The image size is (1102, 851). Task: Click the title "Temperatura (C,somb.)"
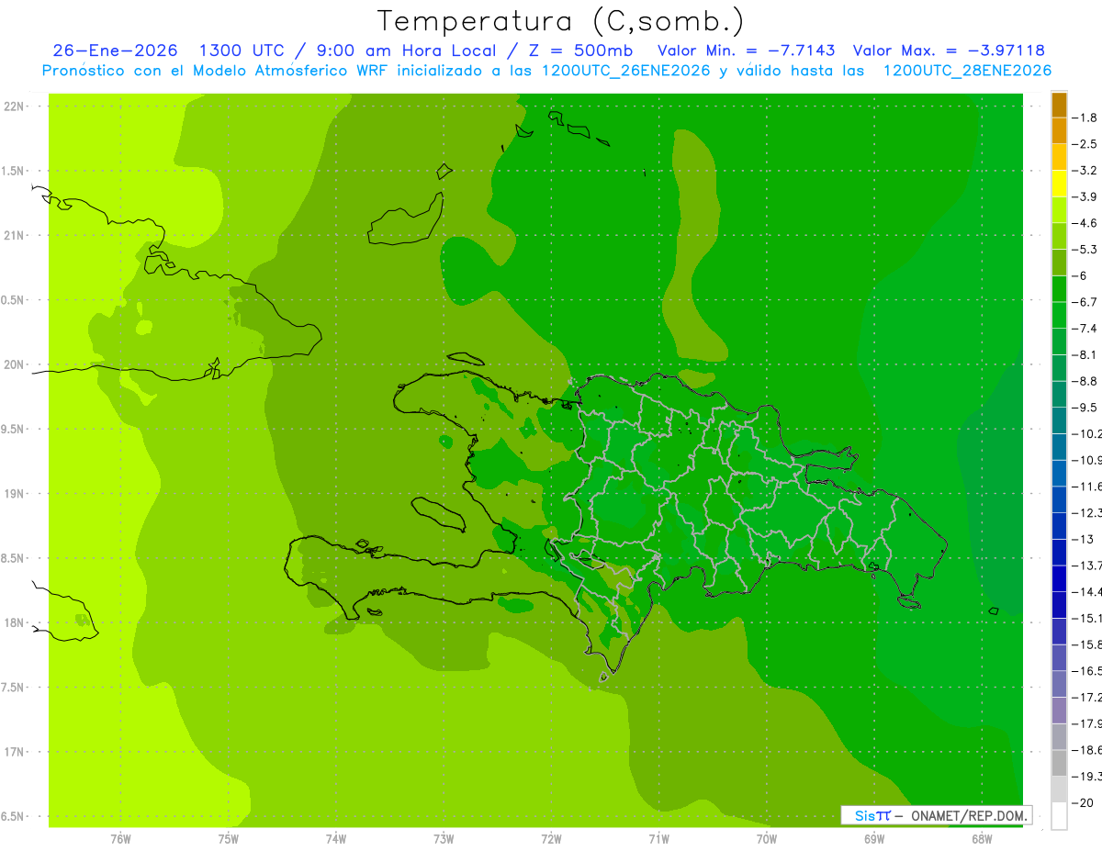561,21
